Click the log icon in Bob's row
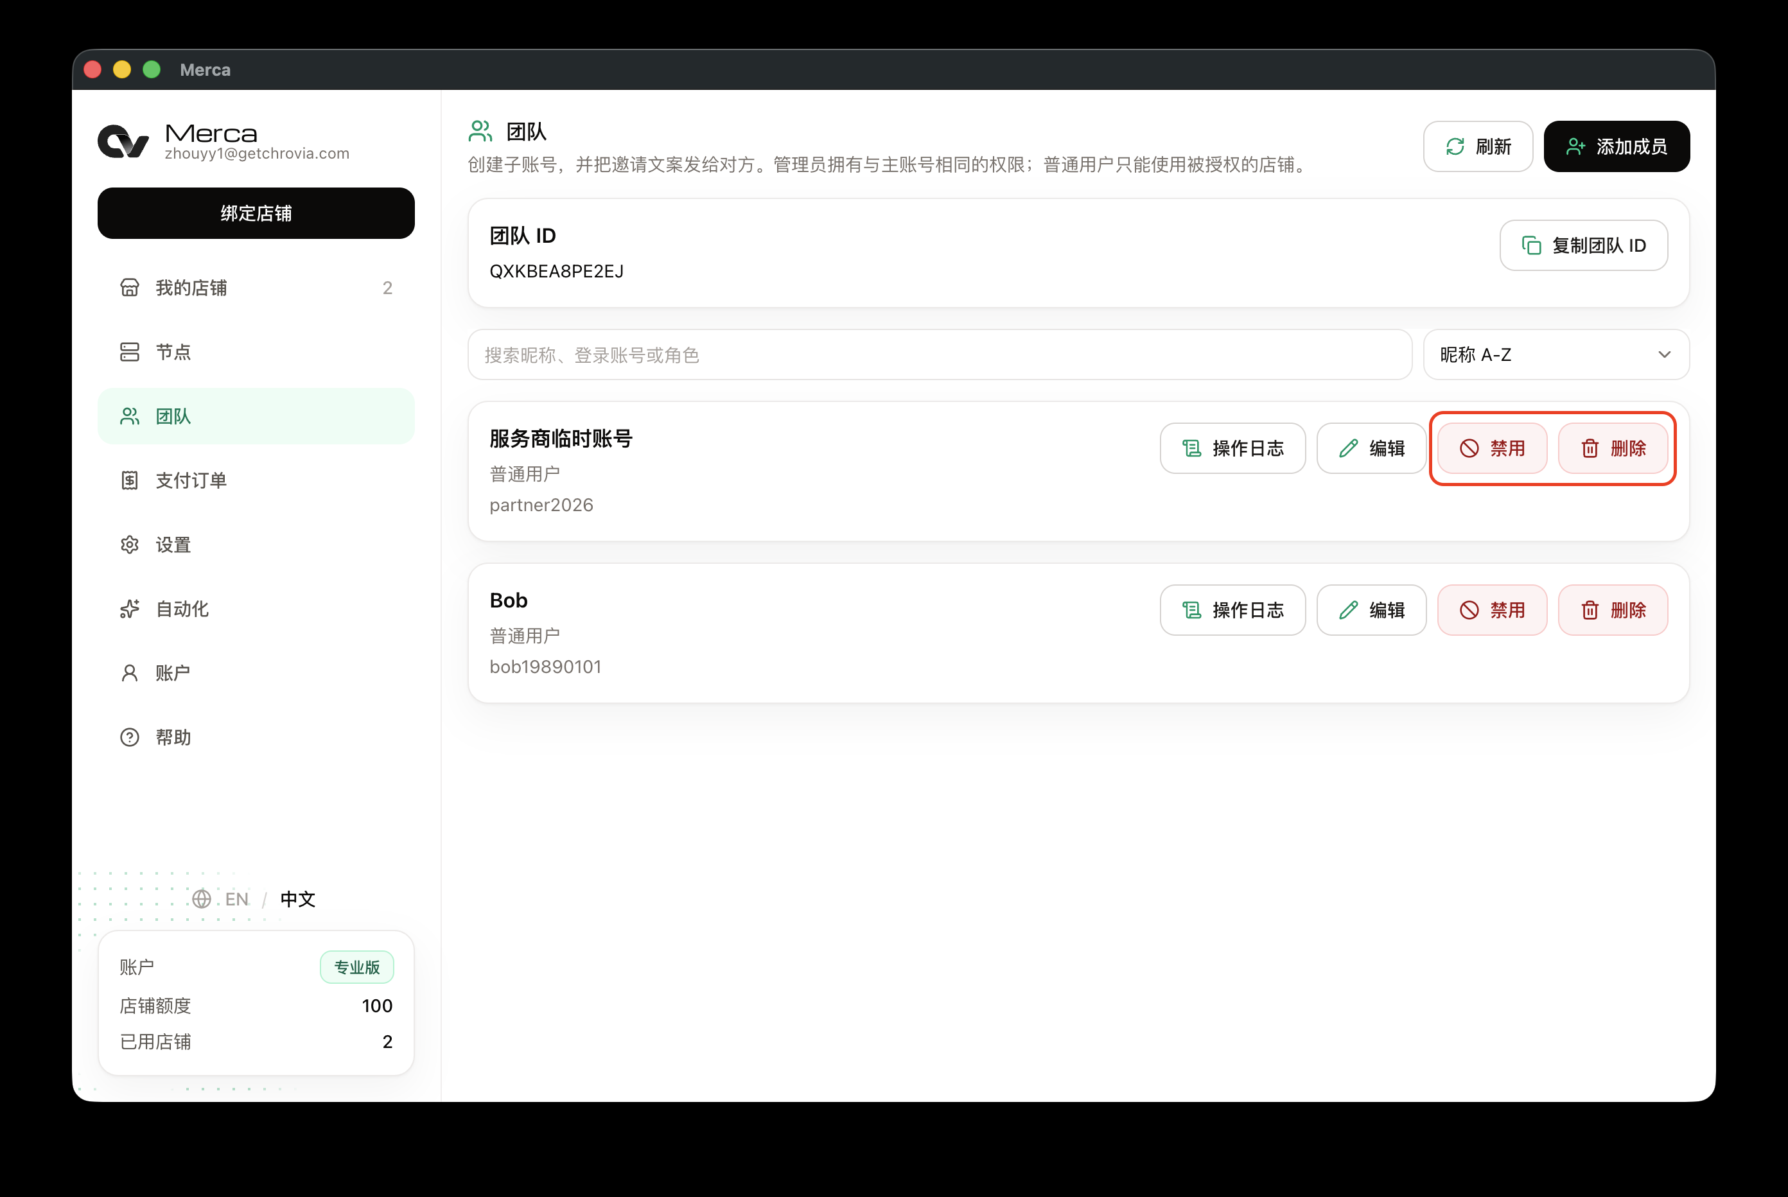Screen dimensions: 1788x1197 pyautogui.click(x=1192, y=610)
